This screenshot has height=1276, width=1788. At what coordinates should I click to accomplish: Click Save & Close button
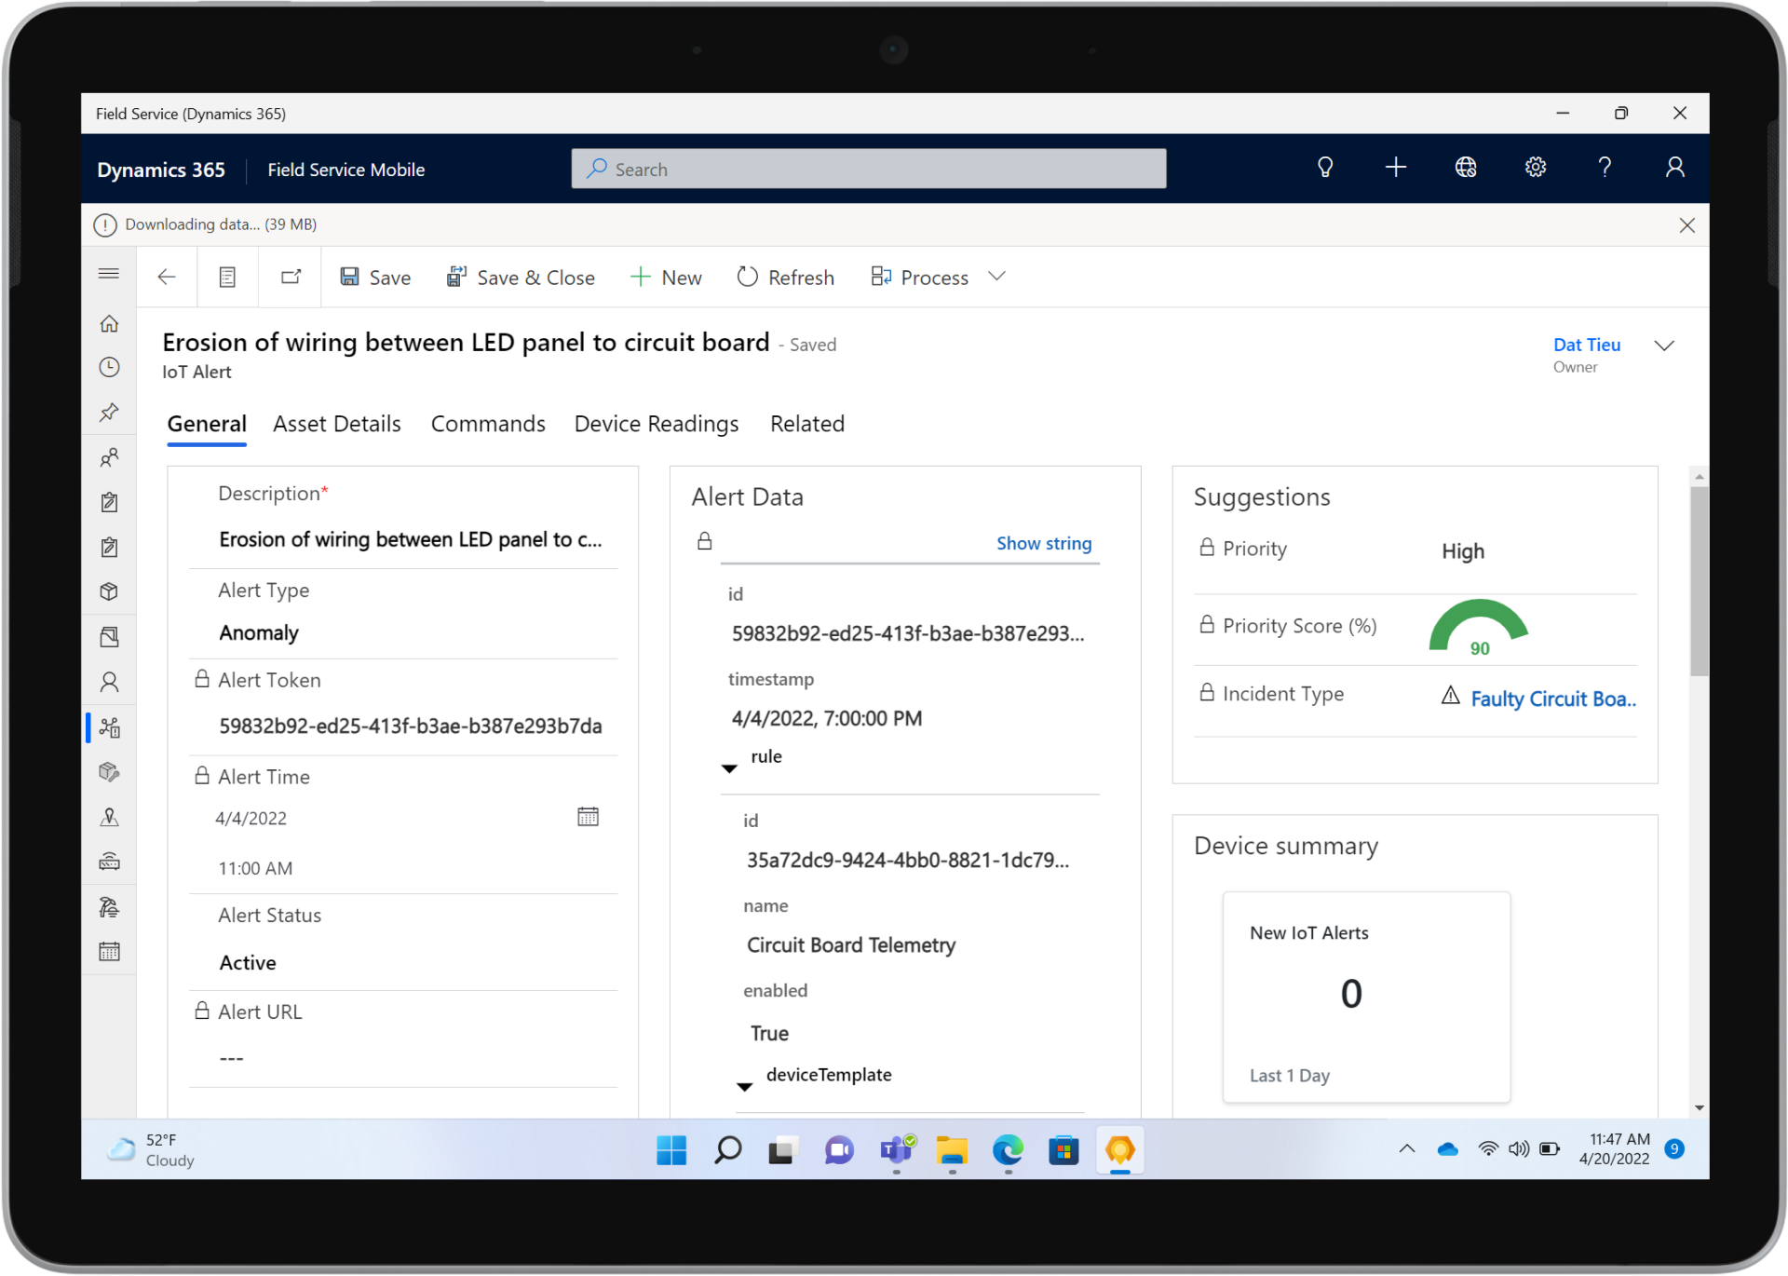point(521,278)
